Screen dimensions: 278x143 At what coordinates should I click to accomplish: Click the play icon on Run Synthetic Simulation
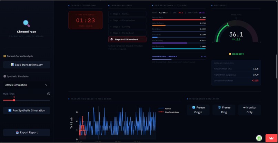pyautogui.click(x=10, y=111)
